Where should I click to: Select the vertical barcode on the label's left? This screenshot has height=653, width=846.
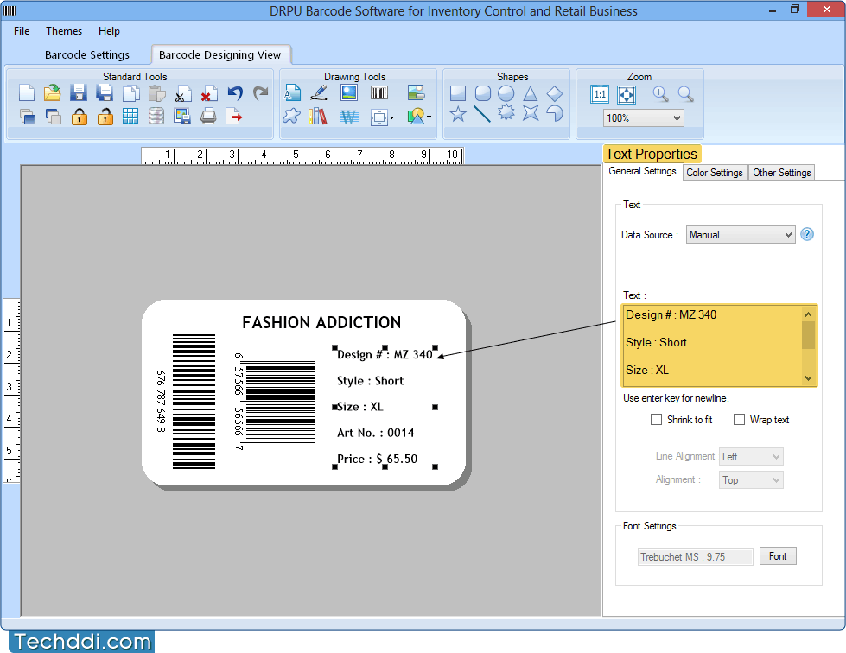[194, 402]
